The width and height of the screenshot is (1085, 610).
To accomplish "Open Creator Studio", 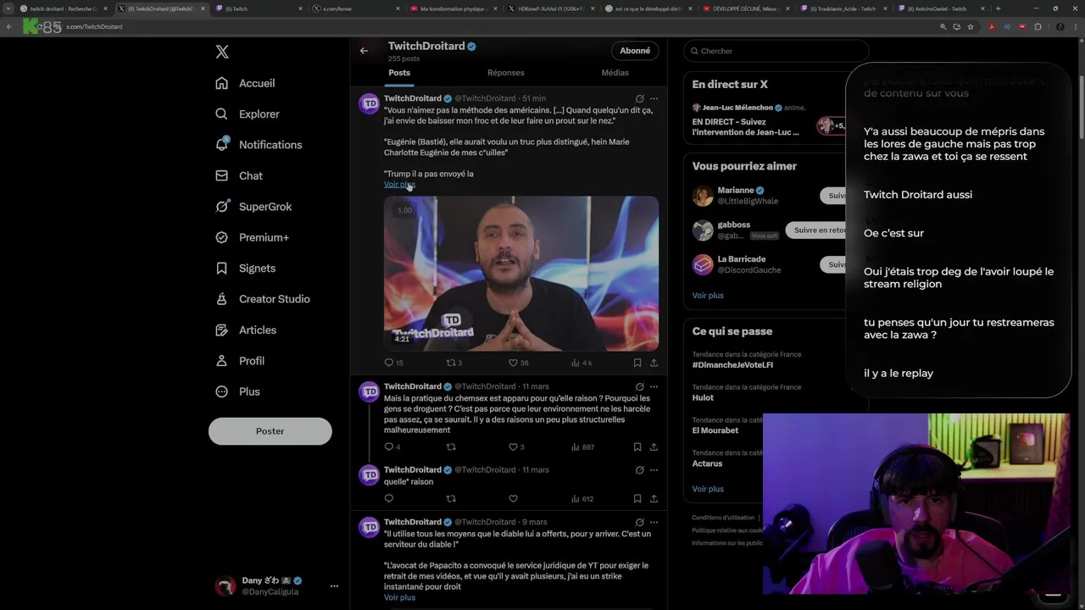I will 263,299.
